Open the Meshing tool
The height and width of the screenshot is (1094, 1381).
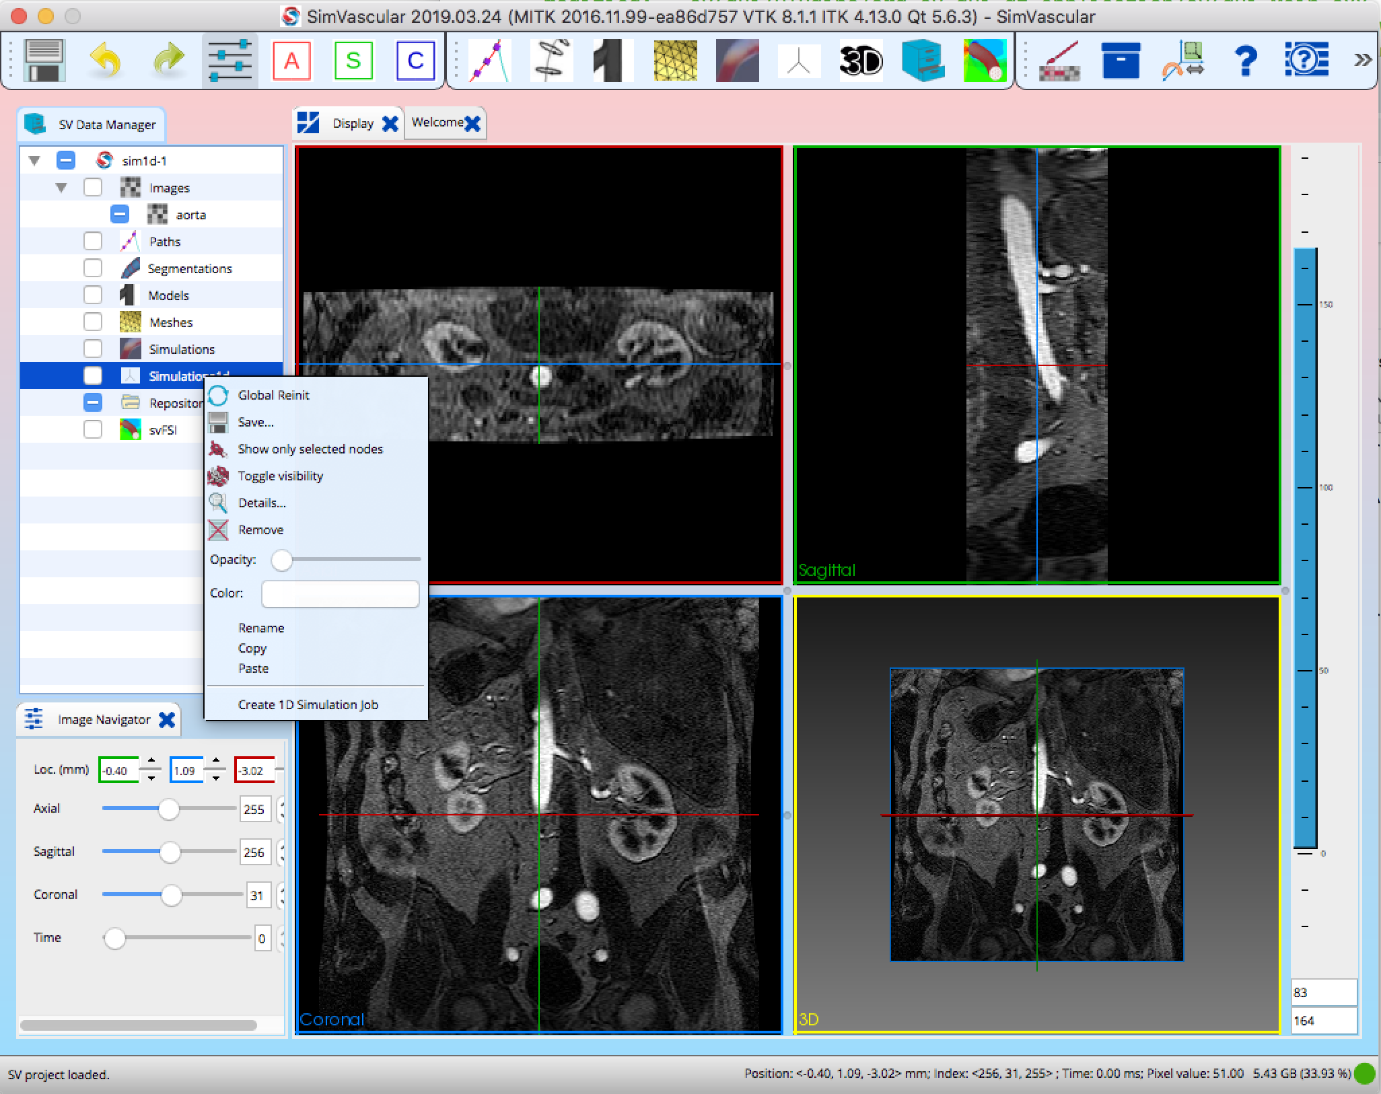(x=674, y=60)
